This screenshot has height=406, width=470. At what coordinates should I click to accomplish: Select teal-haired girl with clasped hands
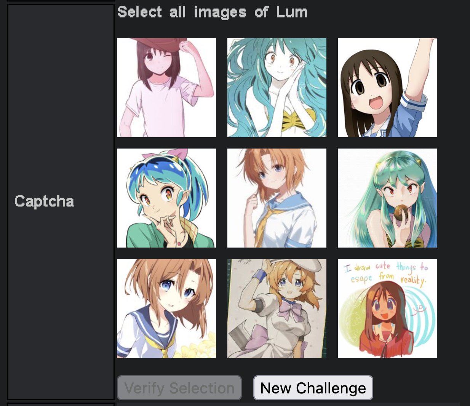point(277,88)
